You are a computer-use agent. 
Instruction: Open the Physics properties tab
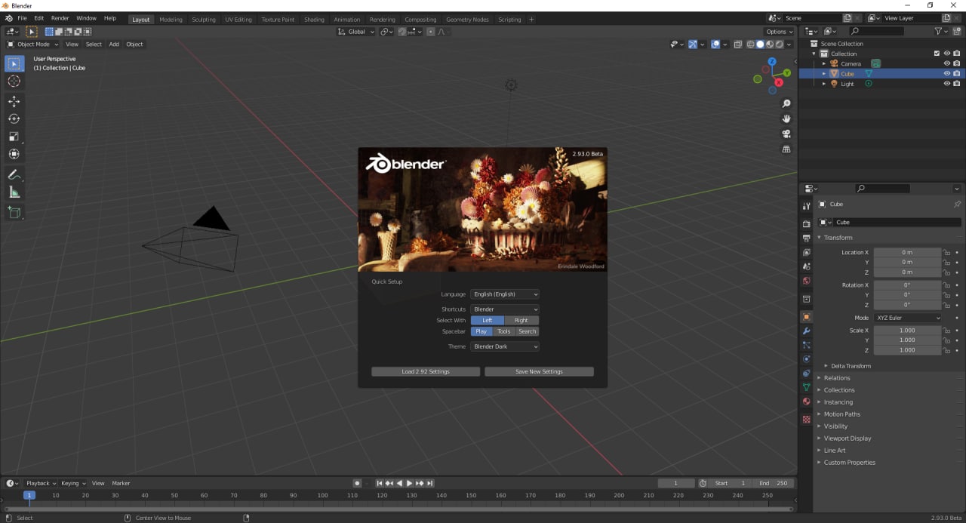(806, 359)
